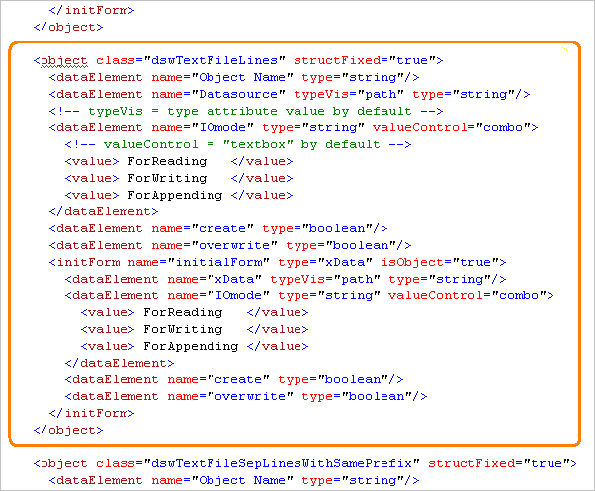
Task: Click the type="xData" attribute on the initForm line
Action: click(325, 262)
